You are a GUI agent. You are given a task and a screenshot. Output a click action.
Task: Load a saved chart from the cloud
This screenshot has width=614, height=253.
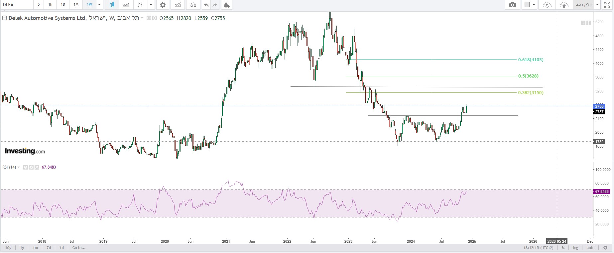coord(547,5)
